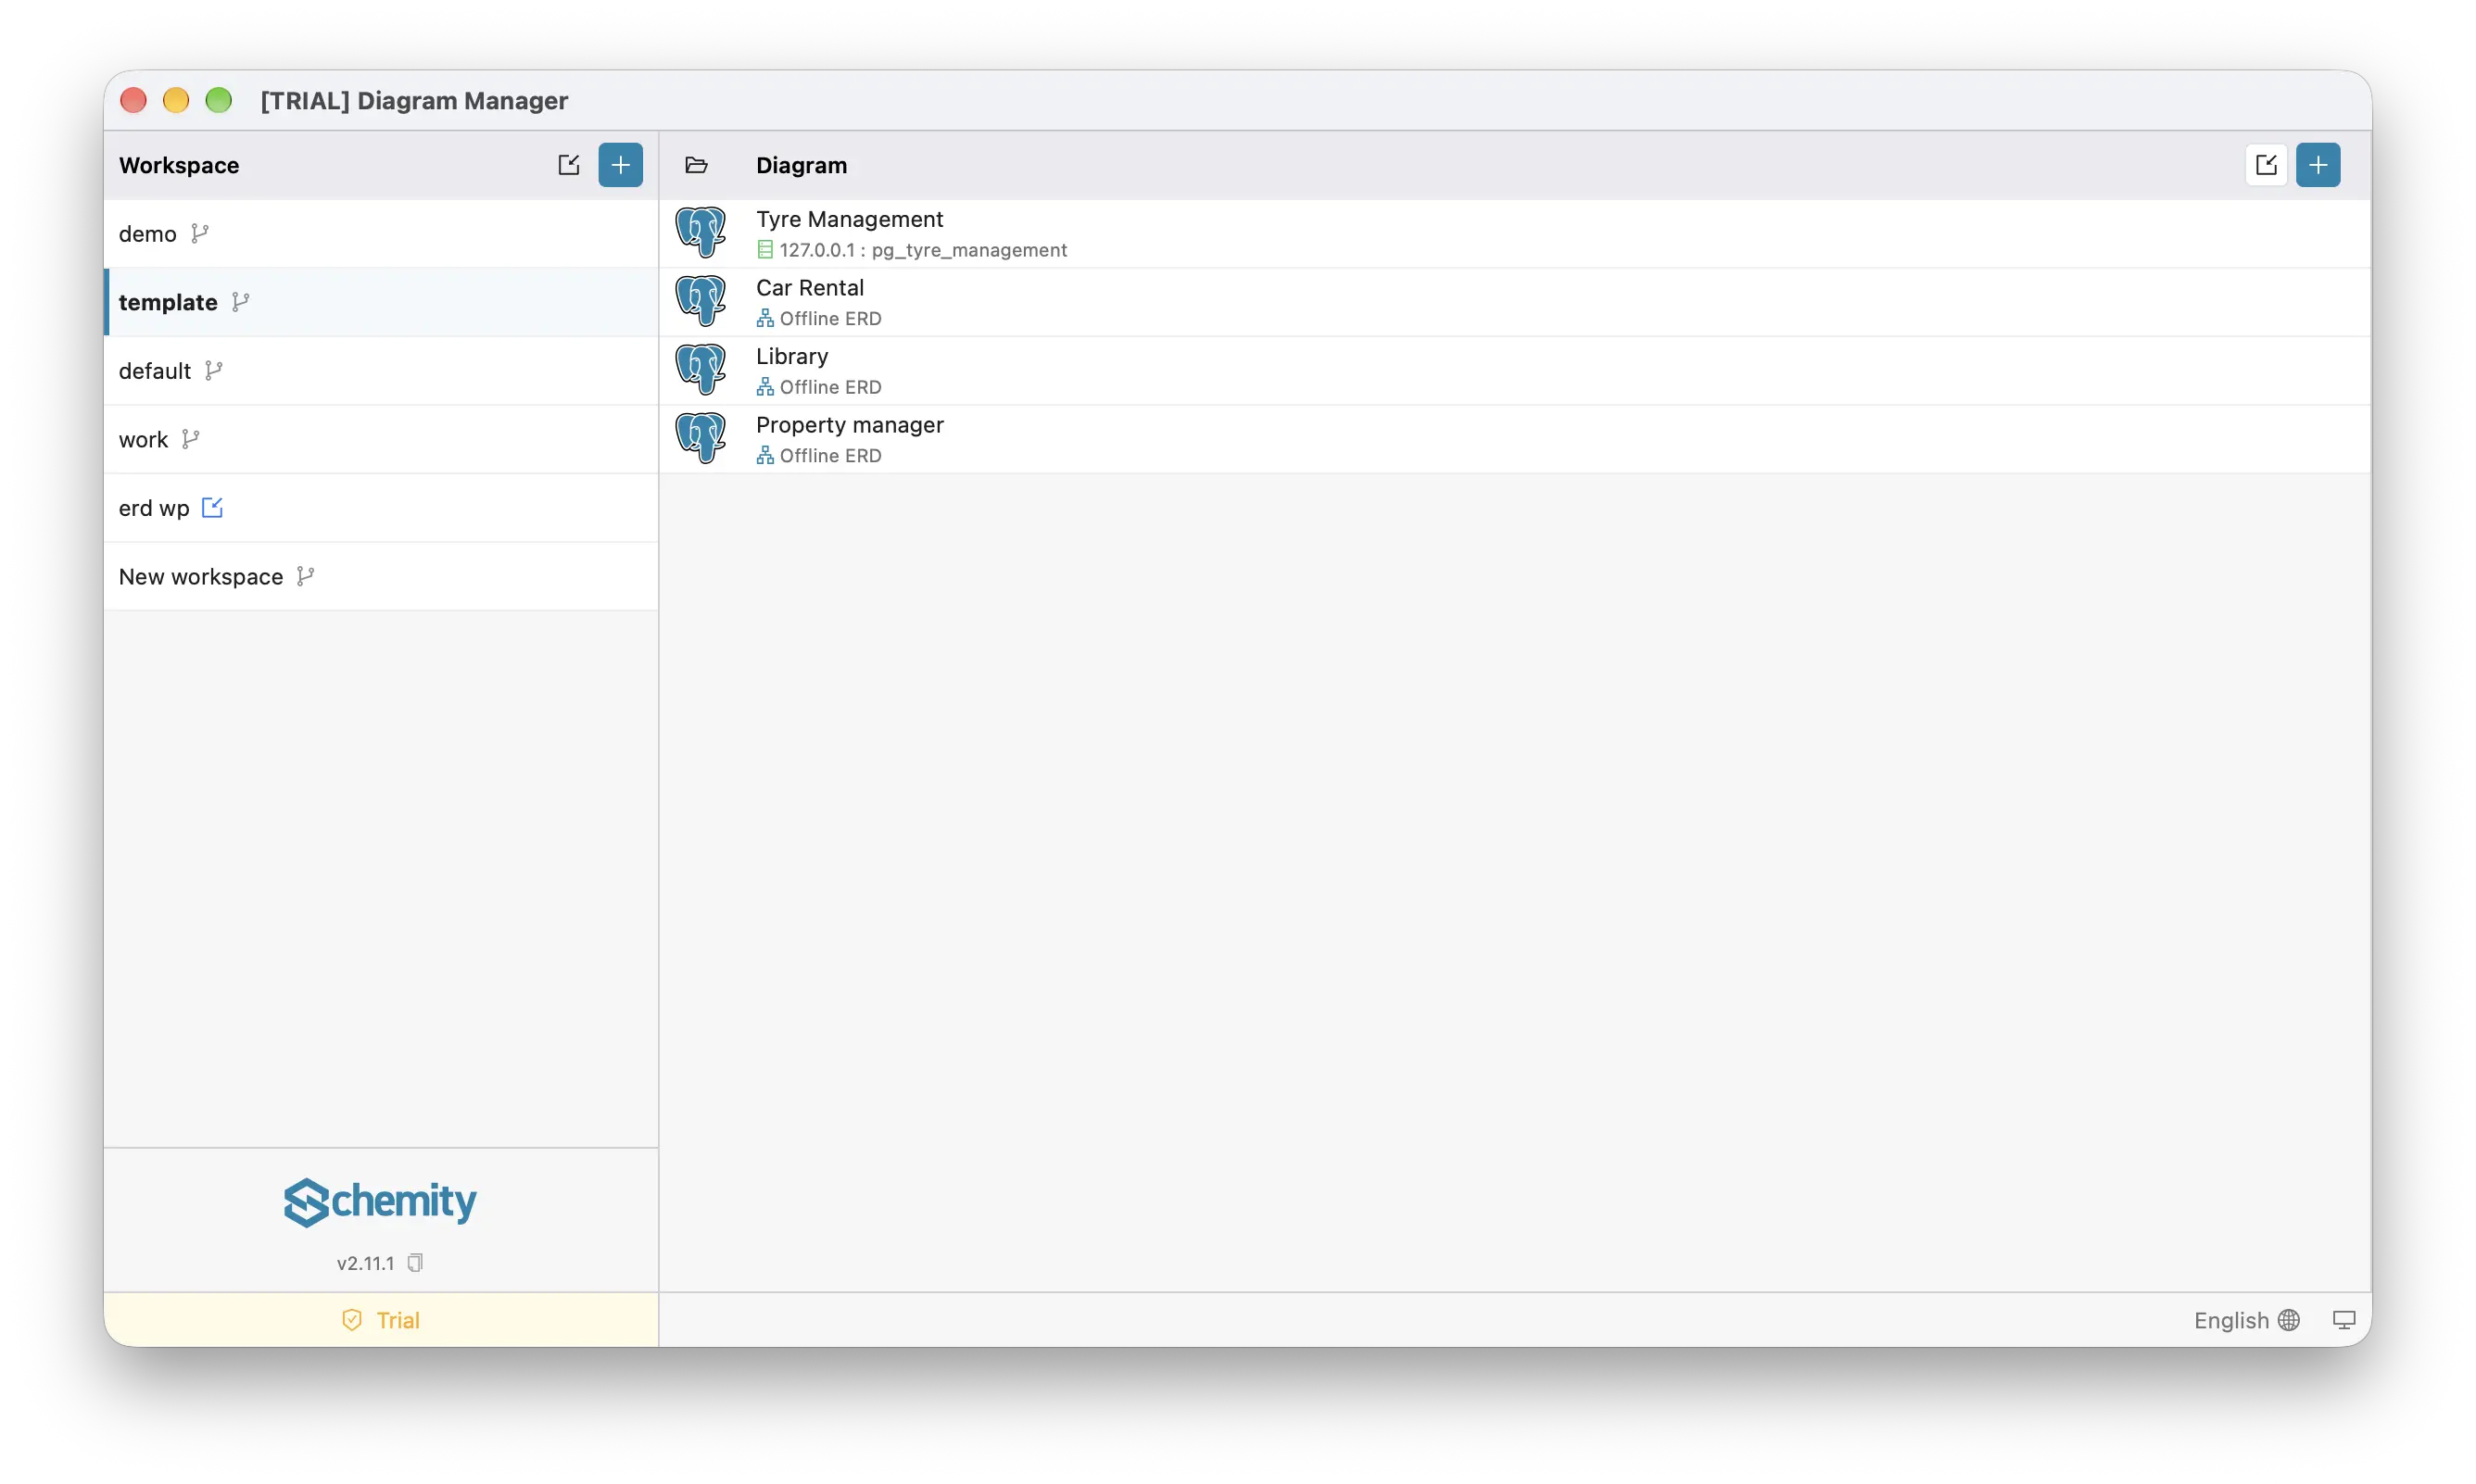This screenshot has width=2476, height=1484.
Task: Click the Trial license button
Action: point(381,1320)
